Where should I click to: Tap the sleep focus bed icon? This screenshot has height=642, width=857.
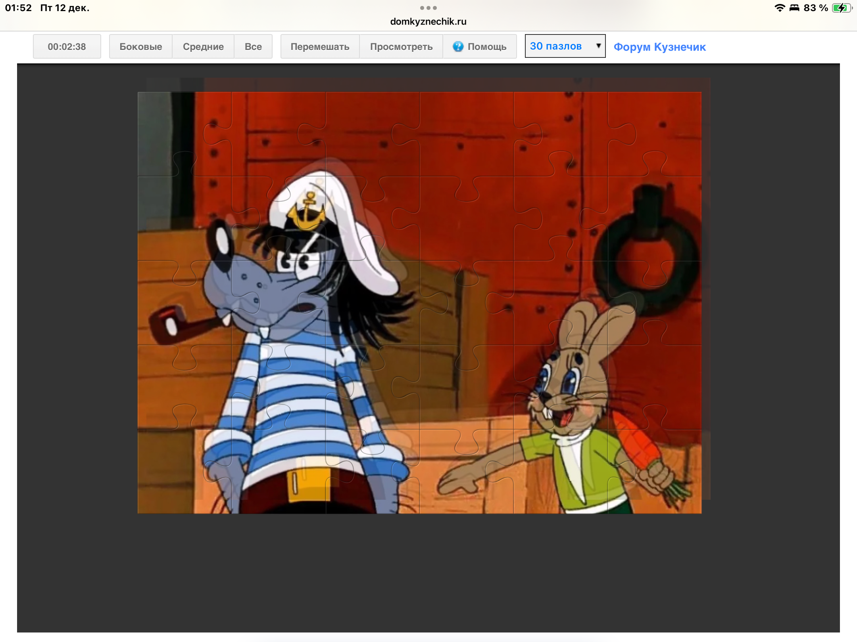pyautogui.click(x=794, y=8)
